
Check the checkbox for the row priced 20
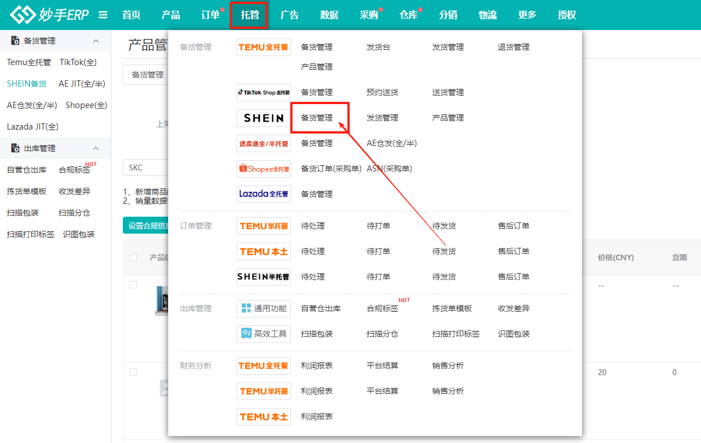point(133,372)
